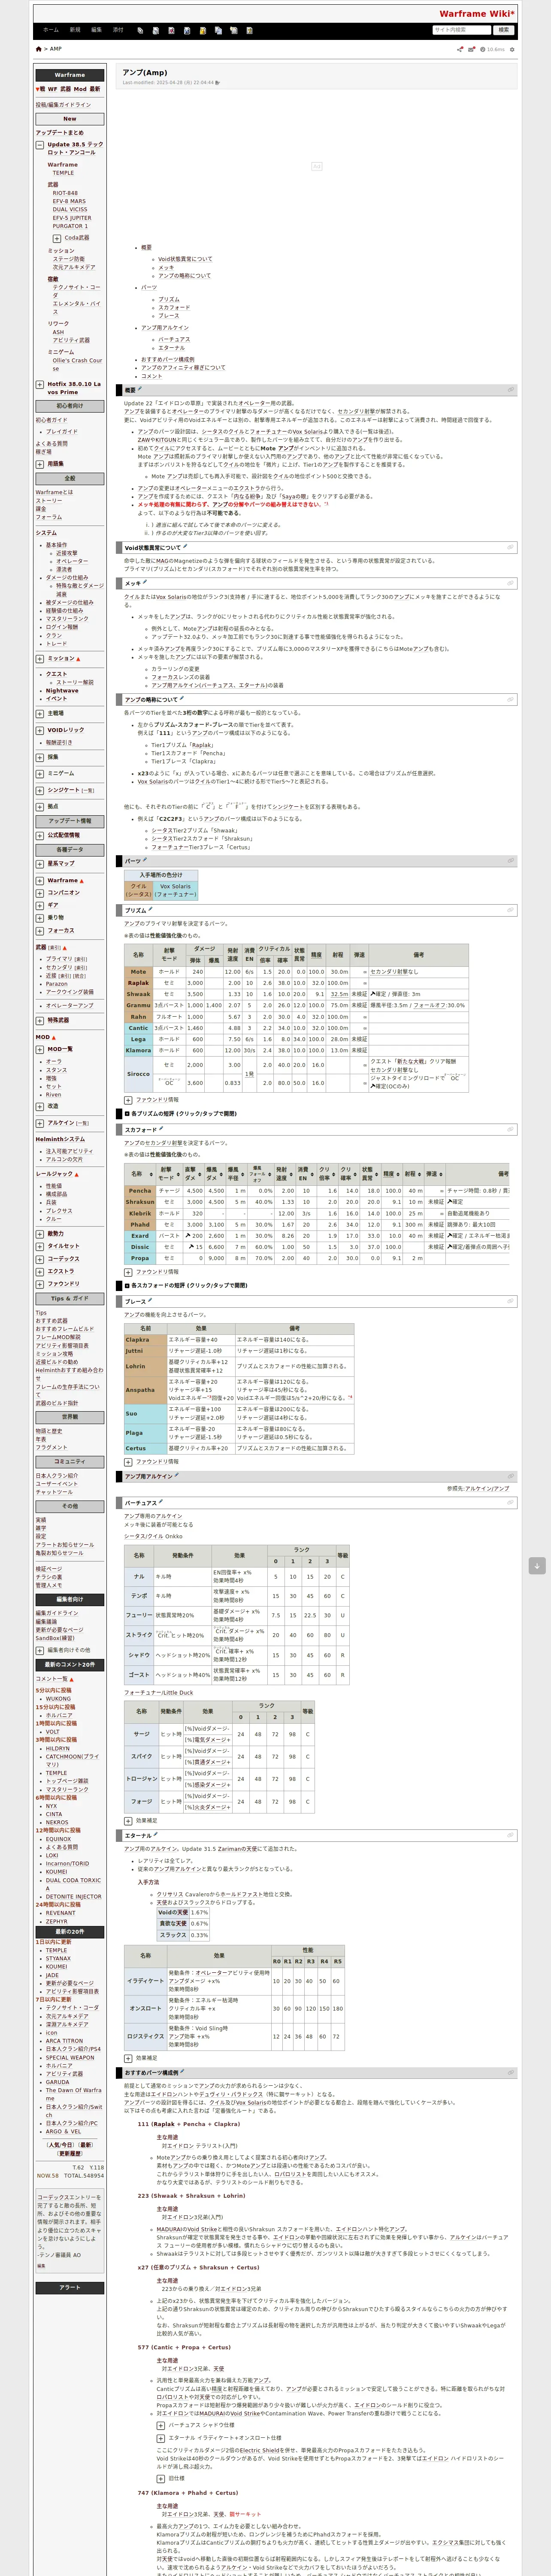Image resolution: width=551 pixels, height=2576 pixels.
Task: Expand the 特殊武器 sidebar section
Action: [x=40, y=1021]
